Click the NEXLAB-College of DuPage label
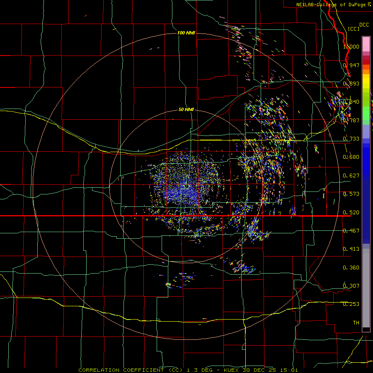Screen dimensions: 373x373 pyautogui.click(x=332, y=5)
